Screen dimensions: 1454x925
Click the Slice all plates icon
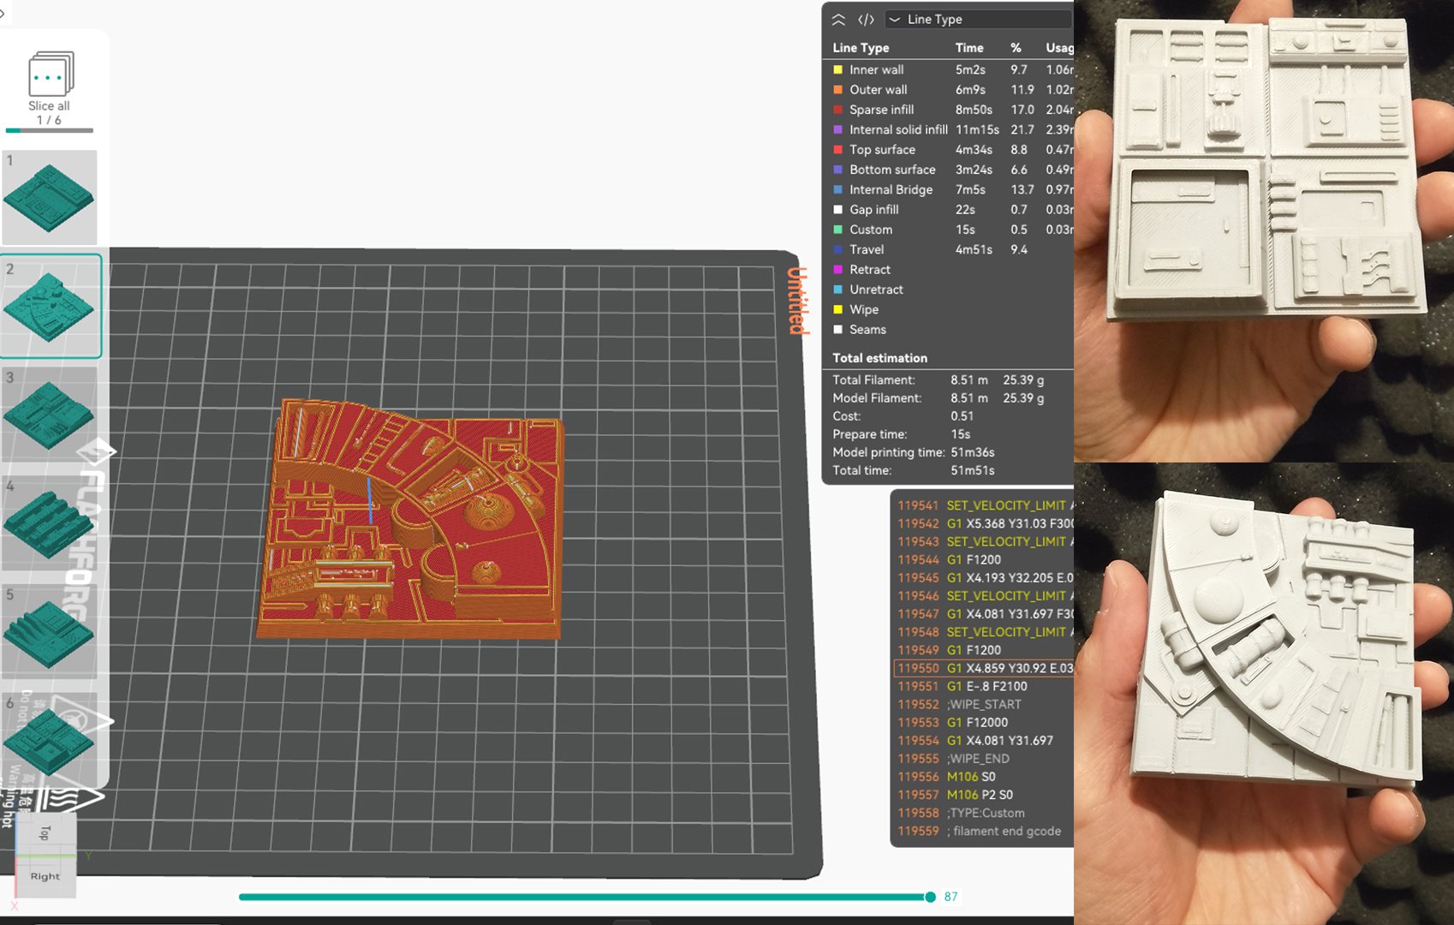pos(50,74)
